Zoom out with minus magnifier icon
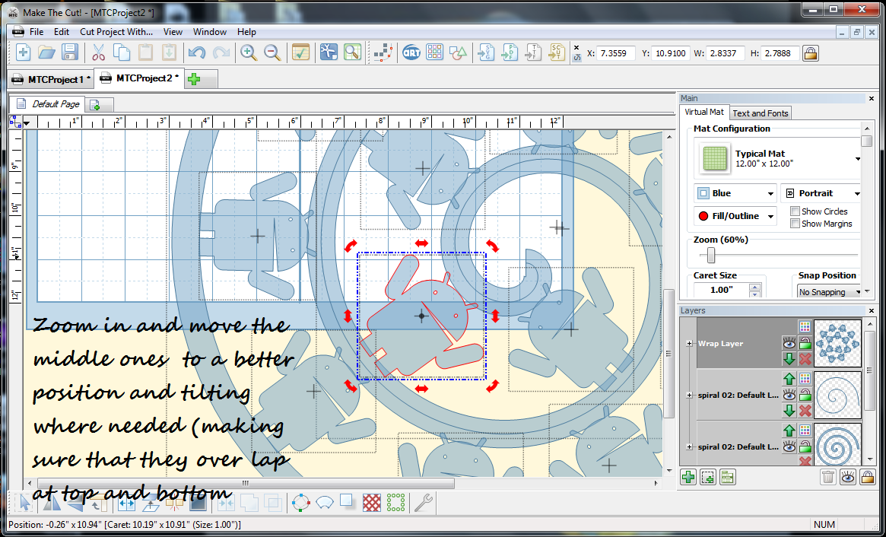Image resolution: width=886 pixels, height=537 pixels. (272, 53)
